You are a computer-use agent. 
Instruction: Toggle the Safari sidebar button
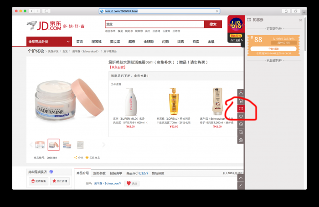pos(46,11)
